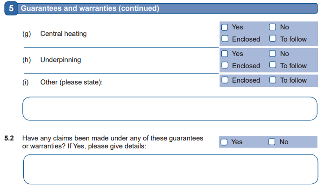Select Yes for Underpinning
The height and width of the screenshot is (189, 325).
click(x=225, y=54)
